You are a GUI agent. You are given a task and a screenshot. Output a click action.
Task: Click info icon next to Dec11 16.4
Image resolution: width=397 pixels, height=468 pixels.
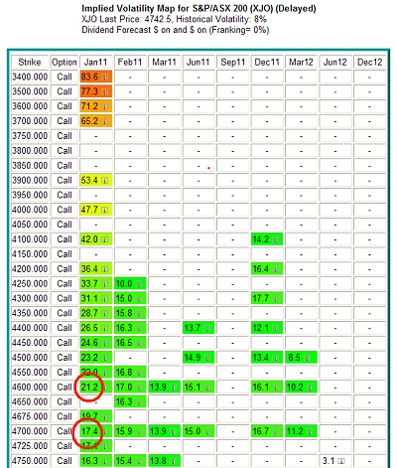[x=276, y=269]
